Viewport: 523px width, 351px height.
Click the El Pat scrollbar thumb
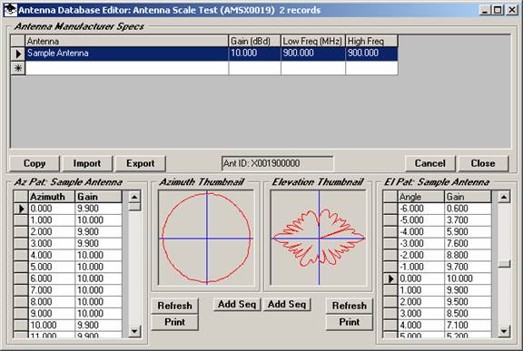pyautogui.click(x=504, y=263)
